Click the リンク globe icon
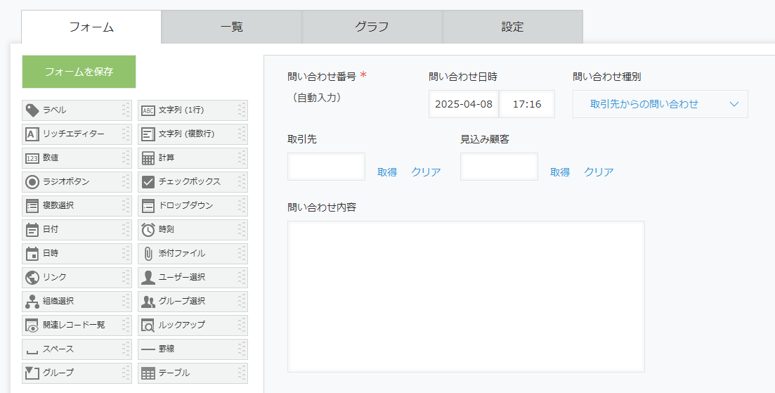The width and height of the screenshot is (775, 393). [x=32, y=277]
